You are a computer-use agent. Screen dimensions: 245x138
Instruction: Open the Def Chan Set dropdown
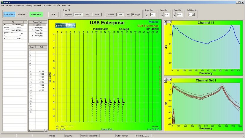(x=193, y=14)
